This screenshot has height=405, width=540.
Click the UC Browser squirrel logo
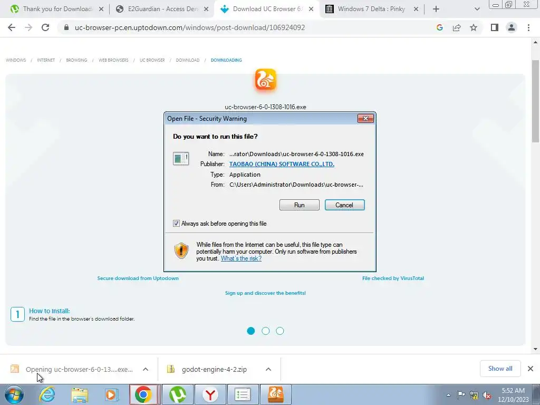tap(266, 80)
